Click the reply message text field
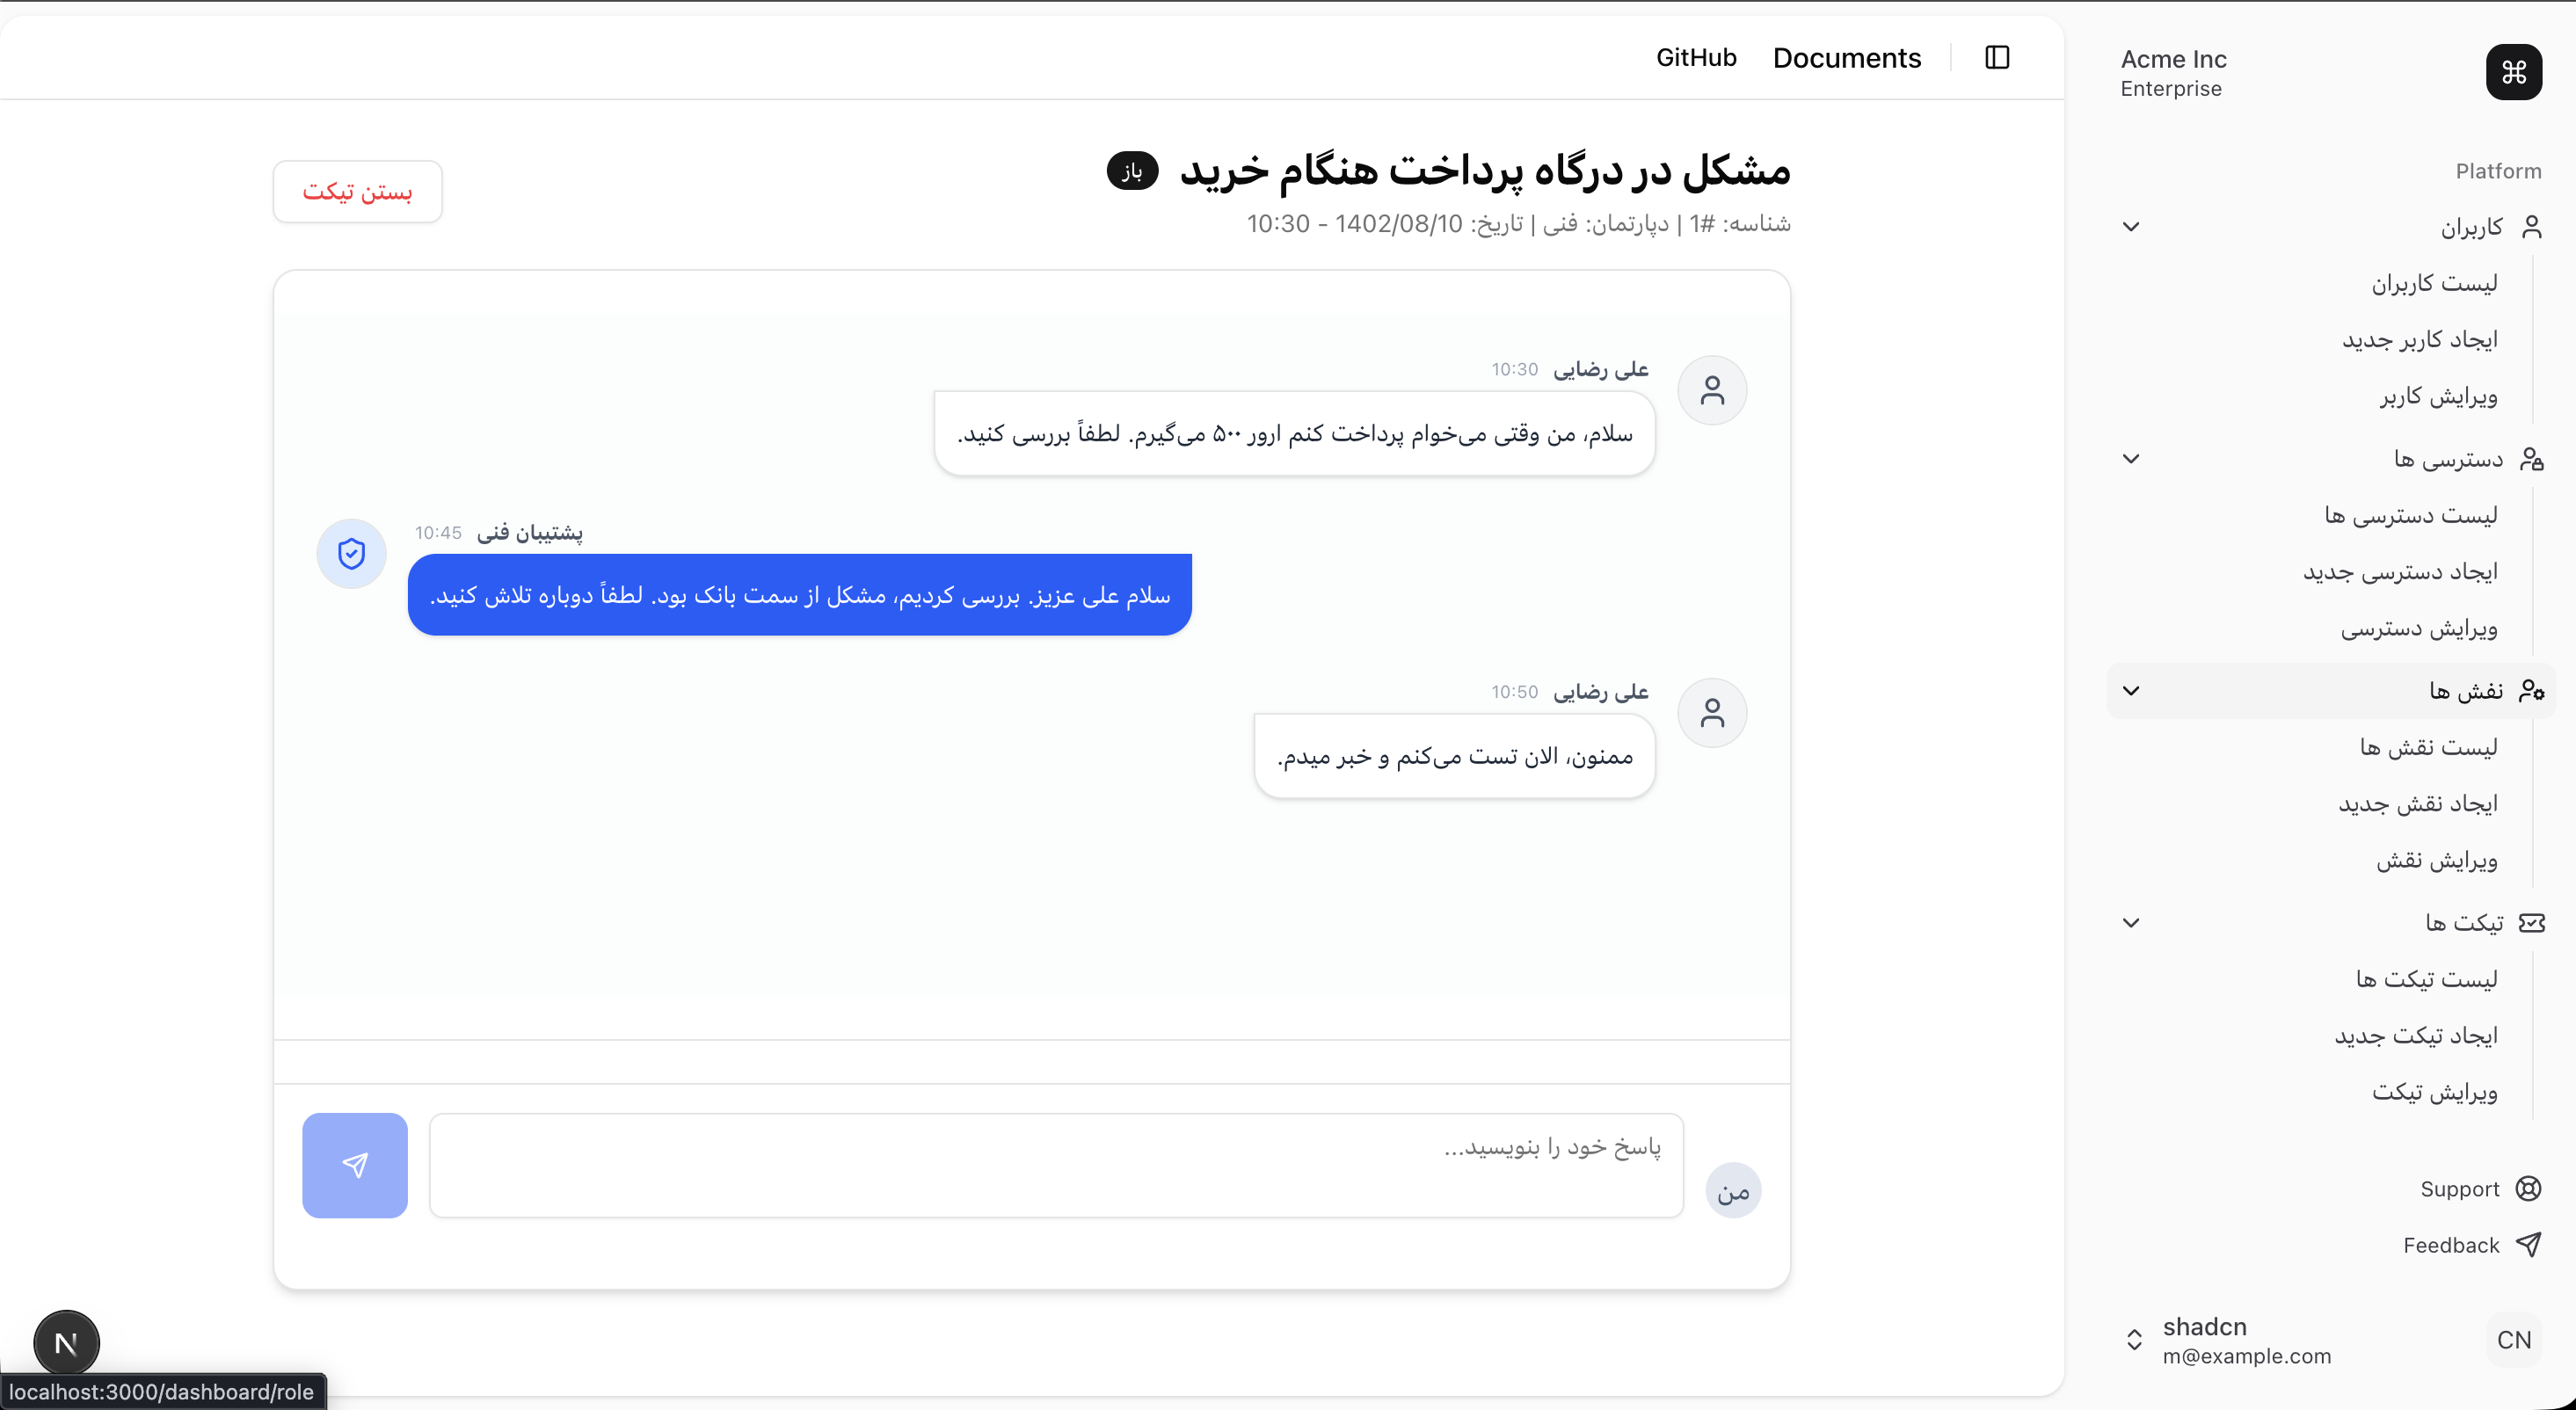This screenshot has width=2576, height=1410. 1056,1165
